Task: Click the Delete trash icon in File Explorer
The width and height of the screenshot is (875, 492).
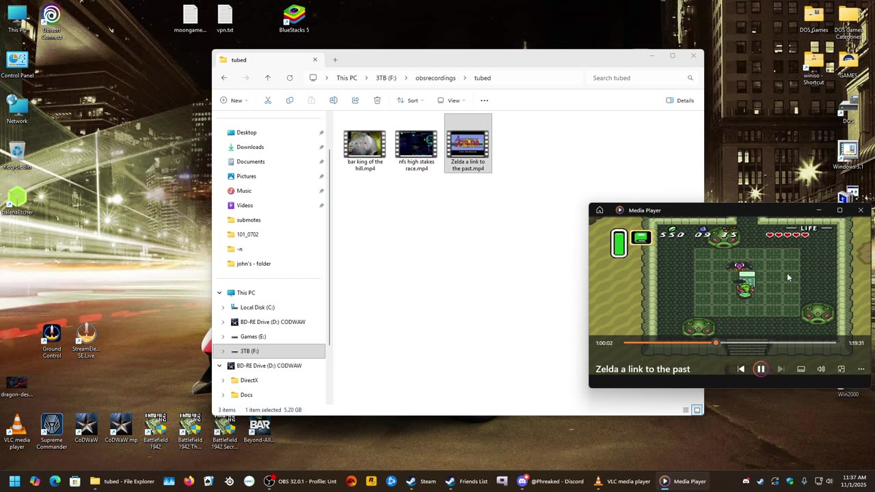Action: pyautogui.click(x=377, y=100)
